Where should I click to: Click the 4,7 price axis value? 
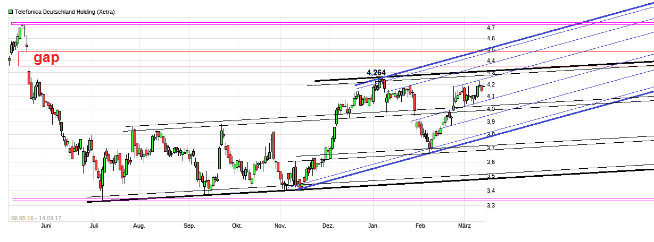pyautogui.click(x=491, y=28)
